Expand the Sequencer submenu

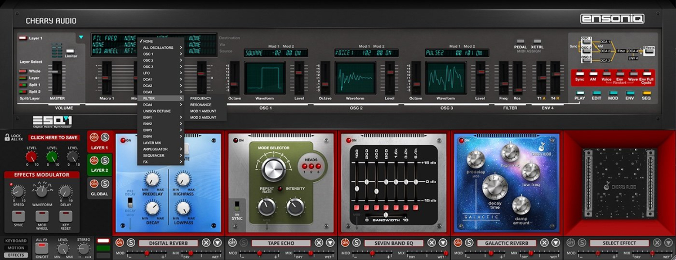[161, 155]
